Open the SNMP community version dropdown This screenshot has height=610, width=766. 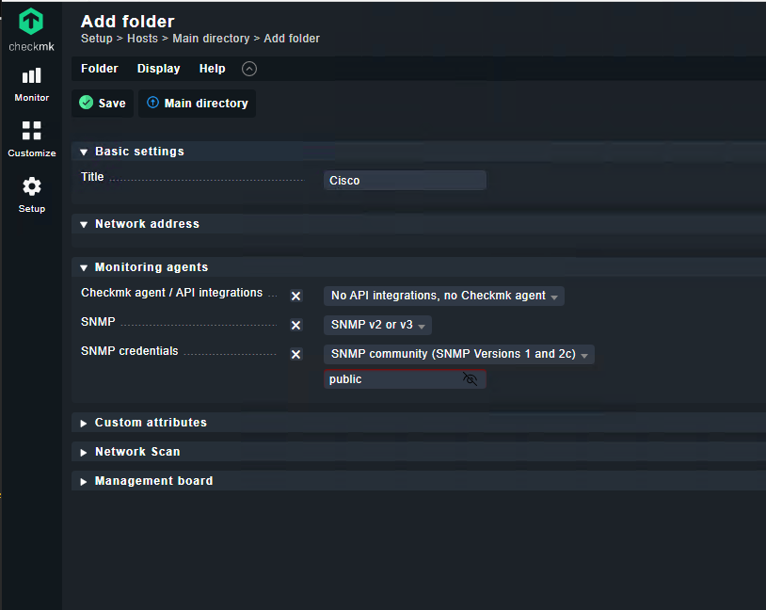(458, 354)
